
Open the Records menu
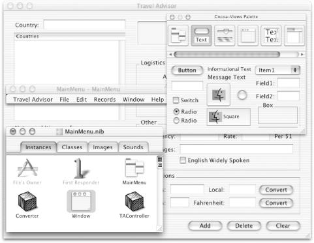tap(104, 100)
